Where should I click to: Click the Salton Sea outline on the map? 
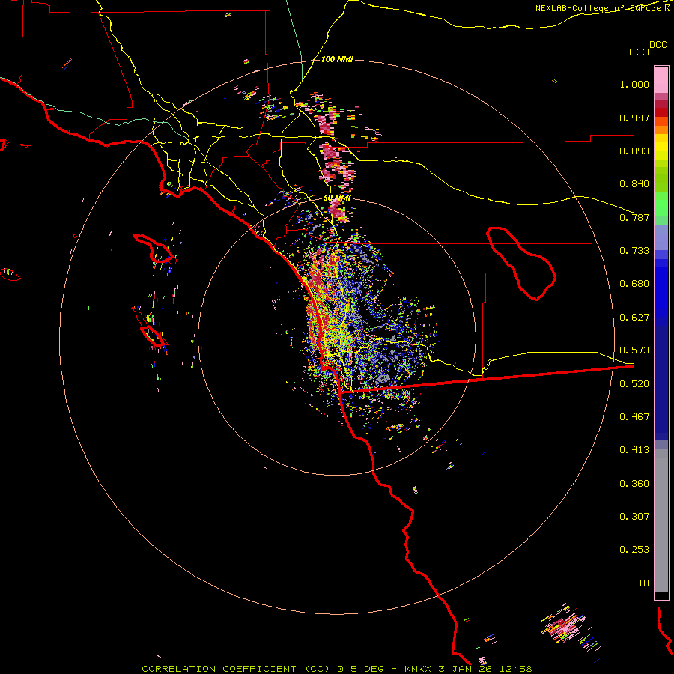[x=521, y=264]
